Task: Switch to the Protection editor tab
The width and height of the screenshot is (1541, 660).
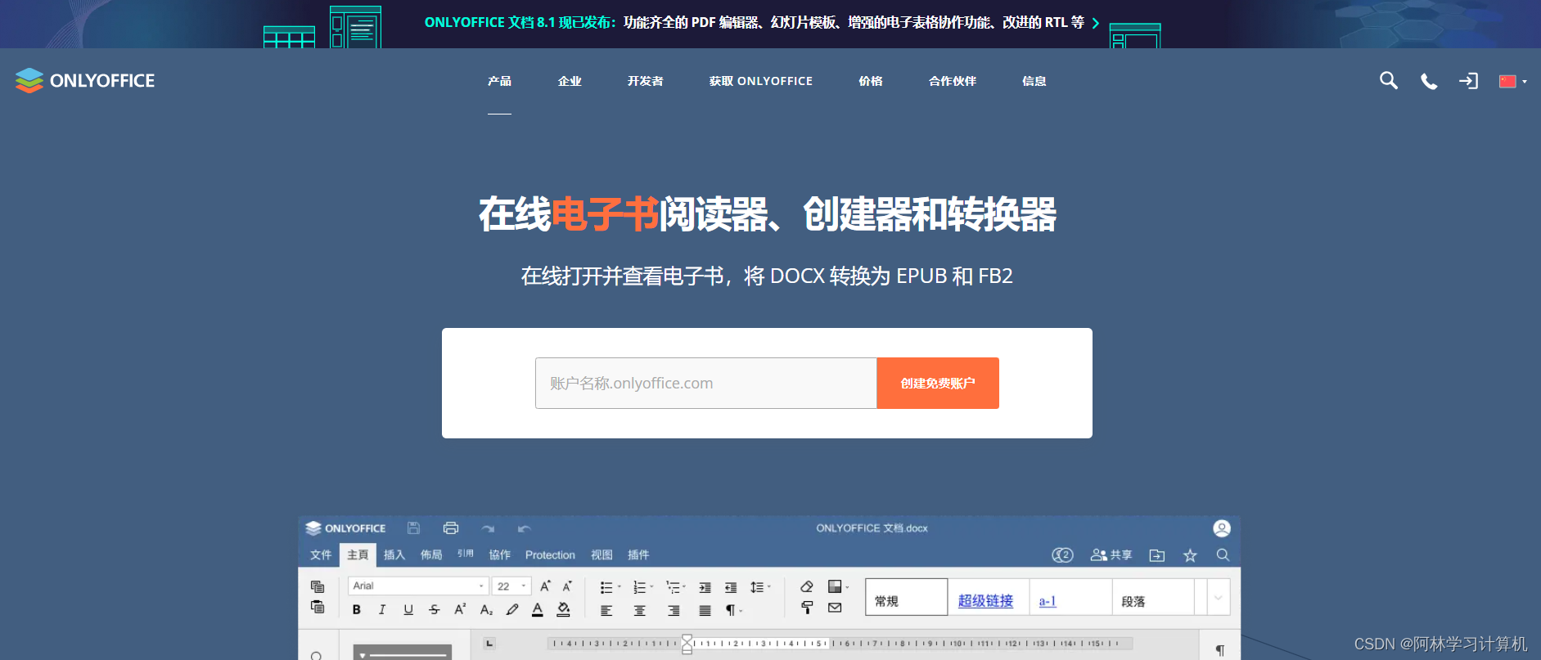Action: (550, 554)
